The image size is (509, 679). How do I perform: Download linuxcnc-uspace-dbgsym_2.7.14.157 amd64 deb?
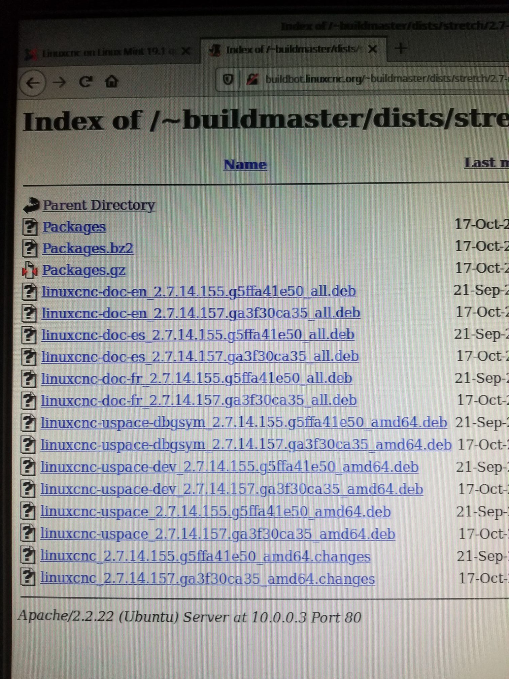click(246, 445)
